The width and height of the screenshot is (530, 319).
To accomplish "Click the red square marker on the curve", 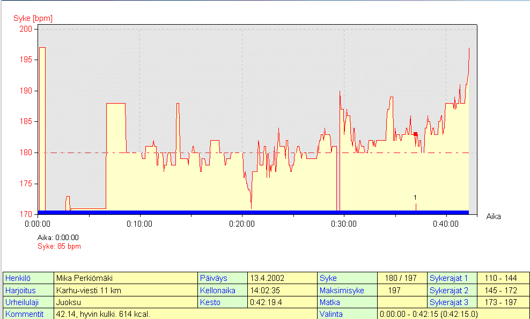I will pos(415,134).
